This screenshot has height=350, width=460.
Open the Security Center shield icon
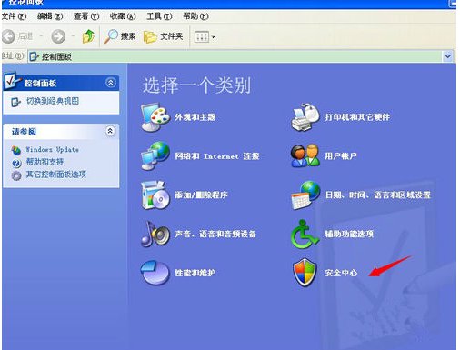pos(305,273)
